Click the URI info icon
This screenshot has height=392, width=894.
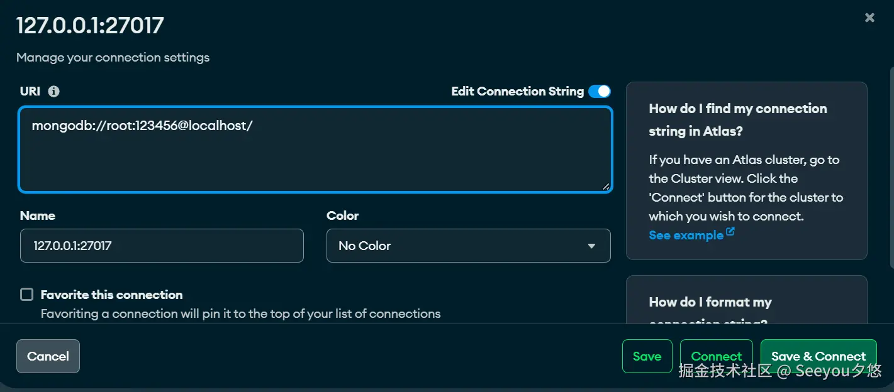point(54,92)
